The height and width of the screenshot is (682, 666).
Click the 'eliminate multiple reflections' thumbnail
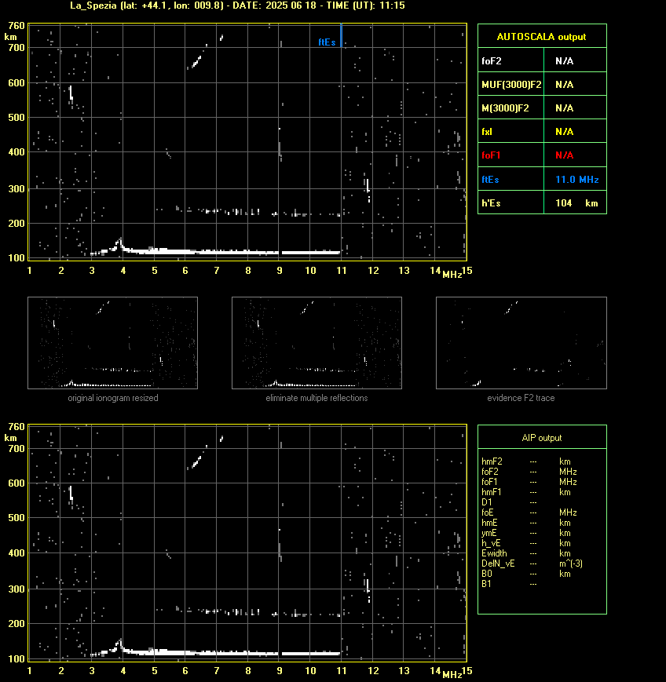coord(317,343)
